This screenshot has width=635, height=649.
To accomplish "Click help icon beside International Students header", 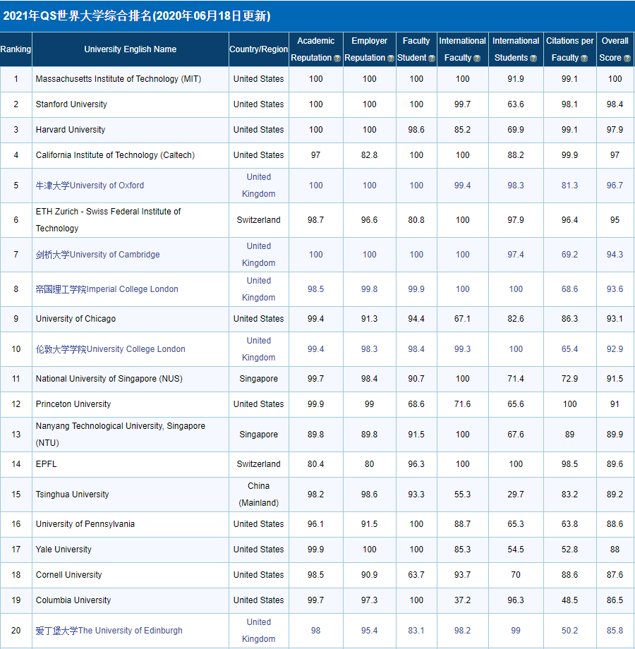I will coord(533,59).
